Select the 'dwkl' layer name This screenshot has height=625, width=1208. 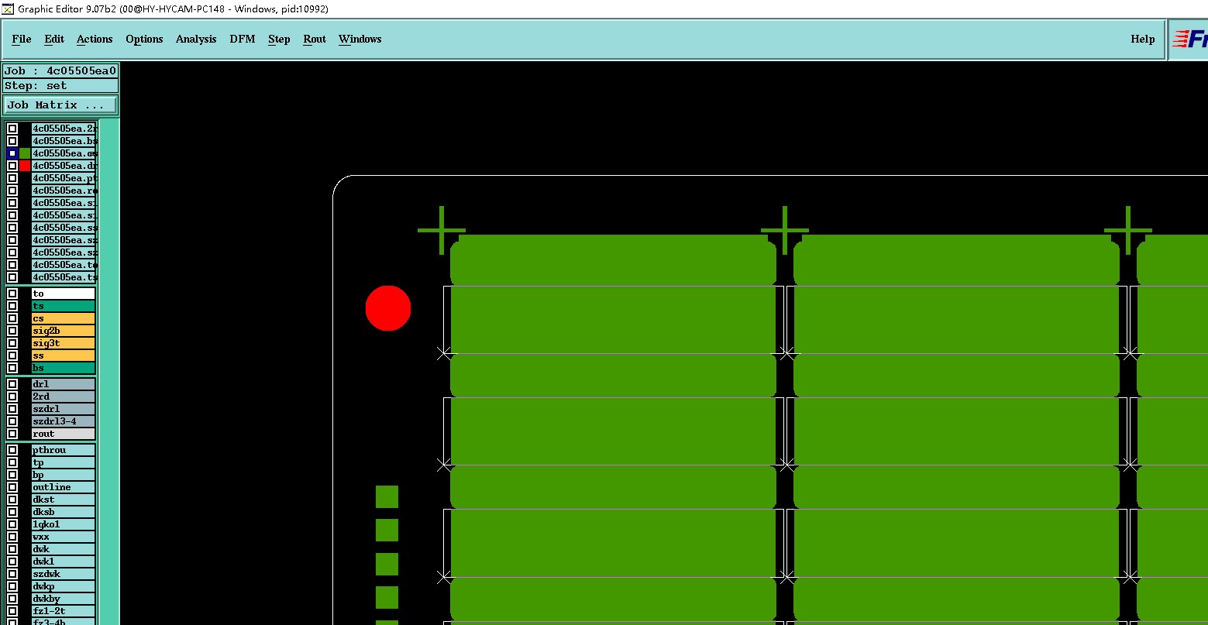coord(64,561)
